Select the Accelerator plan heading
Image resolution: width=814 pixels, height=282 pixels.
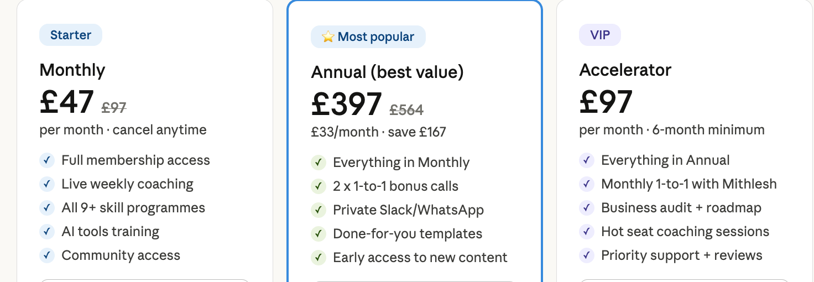pyautogui.click(x=625, y=70)
